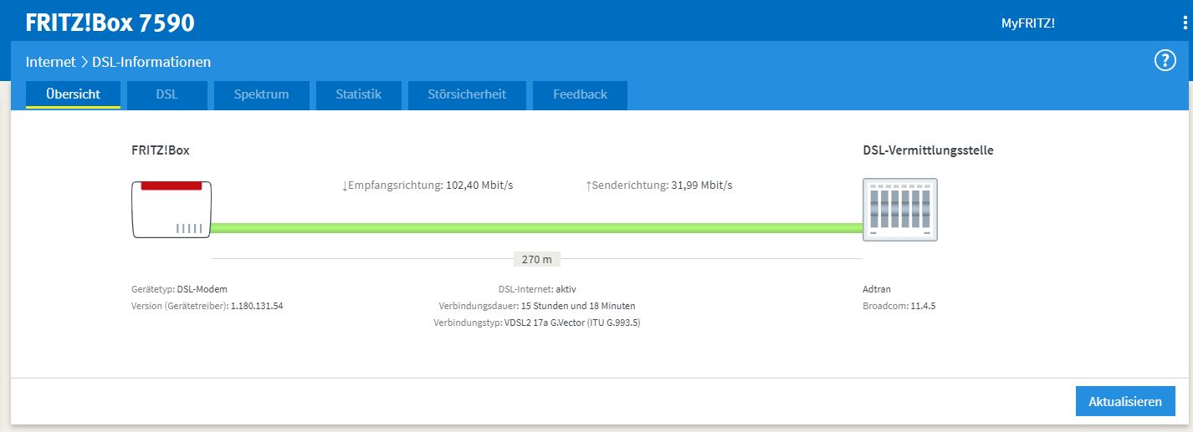
Task: Open the MyFRITZ! link
Action: (x=1028, y=23)
